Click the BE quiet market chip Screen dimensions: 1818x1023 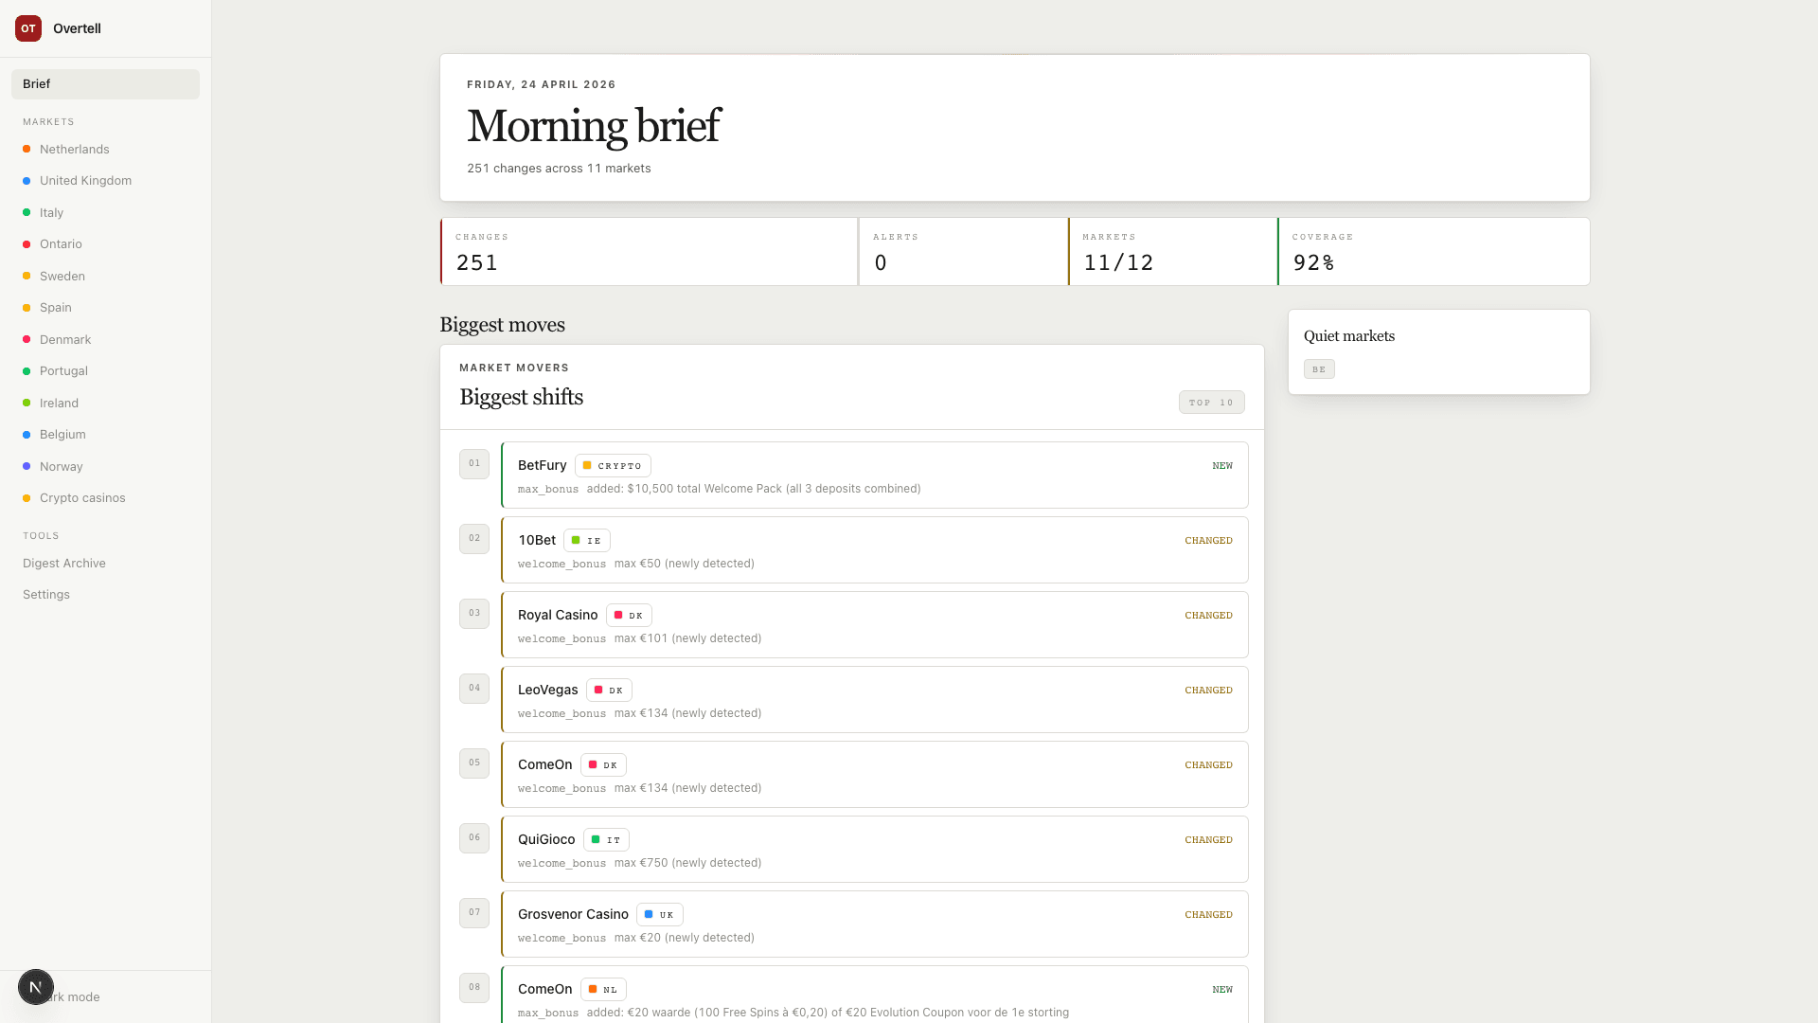1319,369
